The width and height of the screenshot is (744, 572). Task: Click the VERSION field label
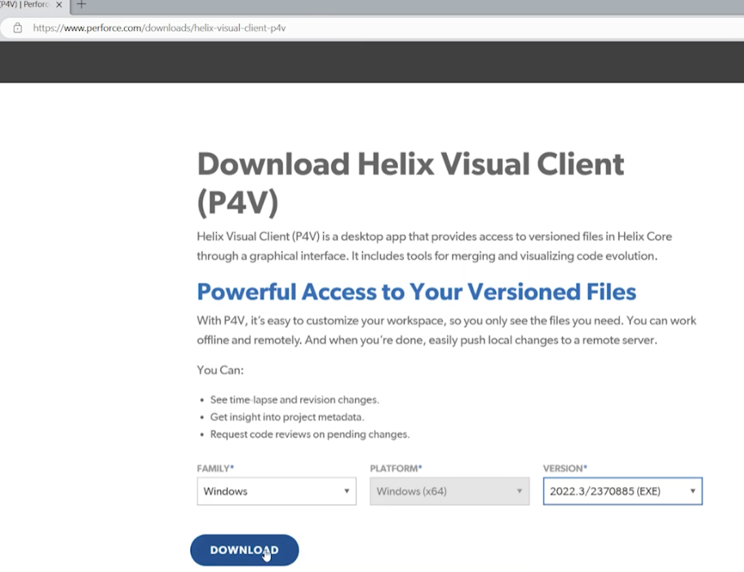[565, 469]
